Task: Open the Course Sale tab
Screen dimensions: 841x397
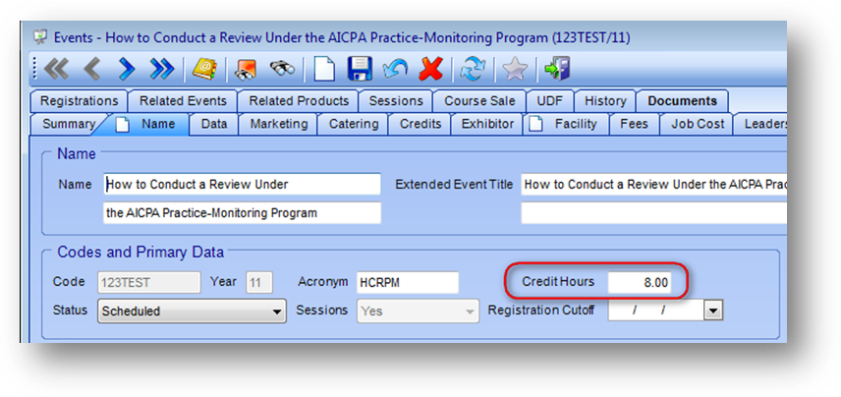Action: pos(479,101)
